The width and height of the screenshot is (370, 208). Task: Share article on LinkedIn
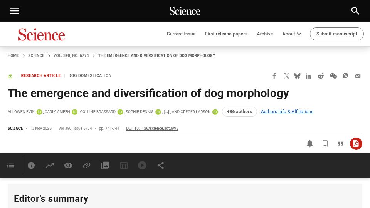click(308, 76)
